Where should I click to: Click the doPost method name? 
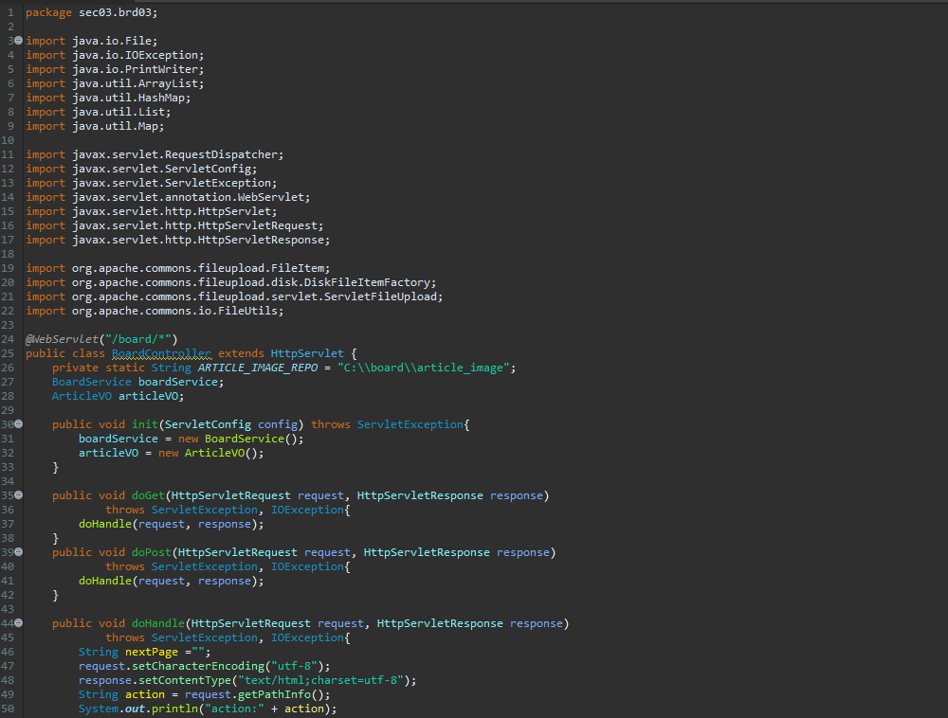(x=152, y=552)
